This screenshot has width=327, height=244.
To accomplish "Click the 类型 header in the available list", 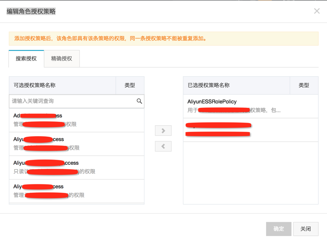I will point(130,85).
